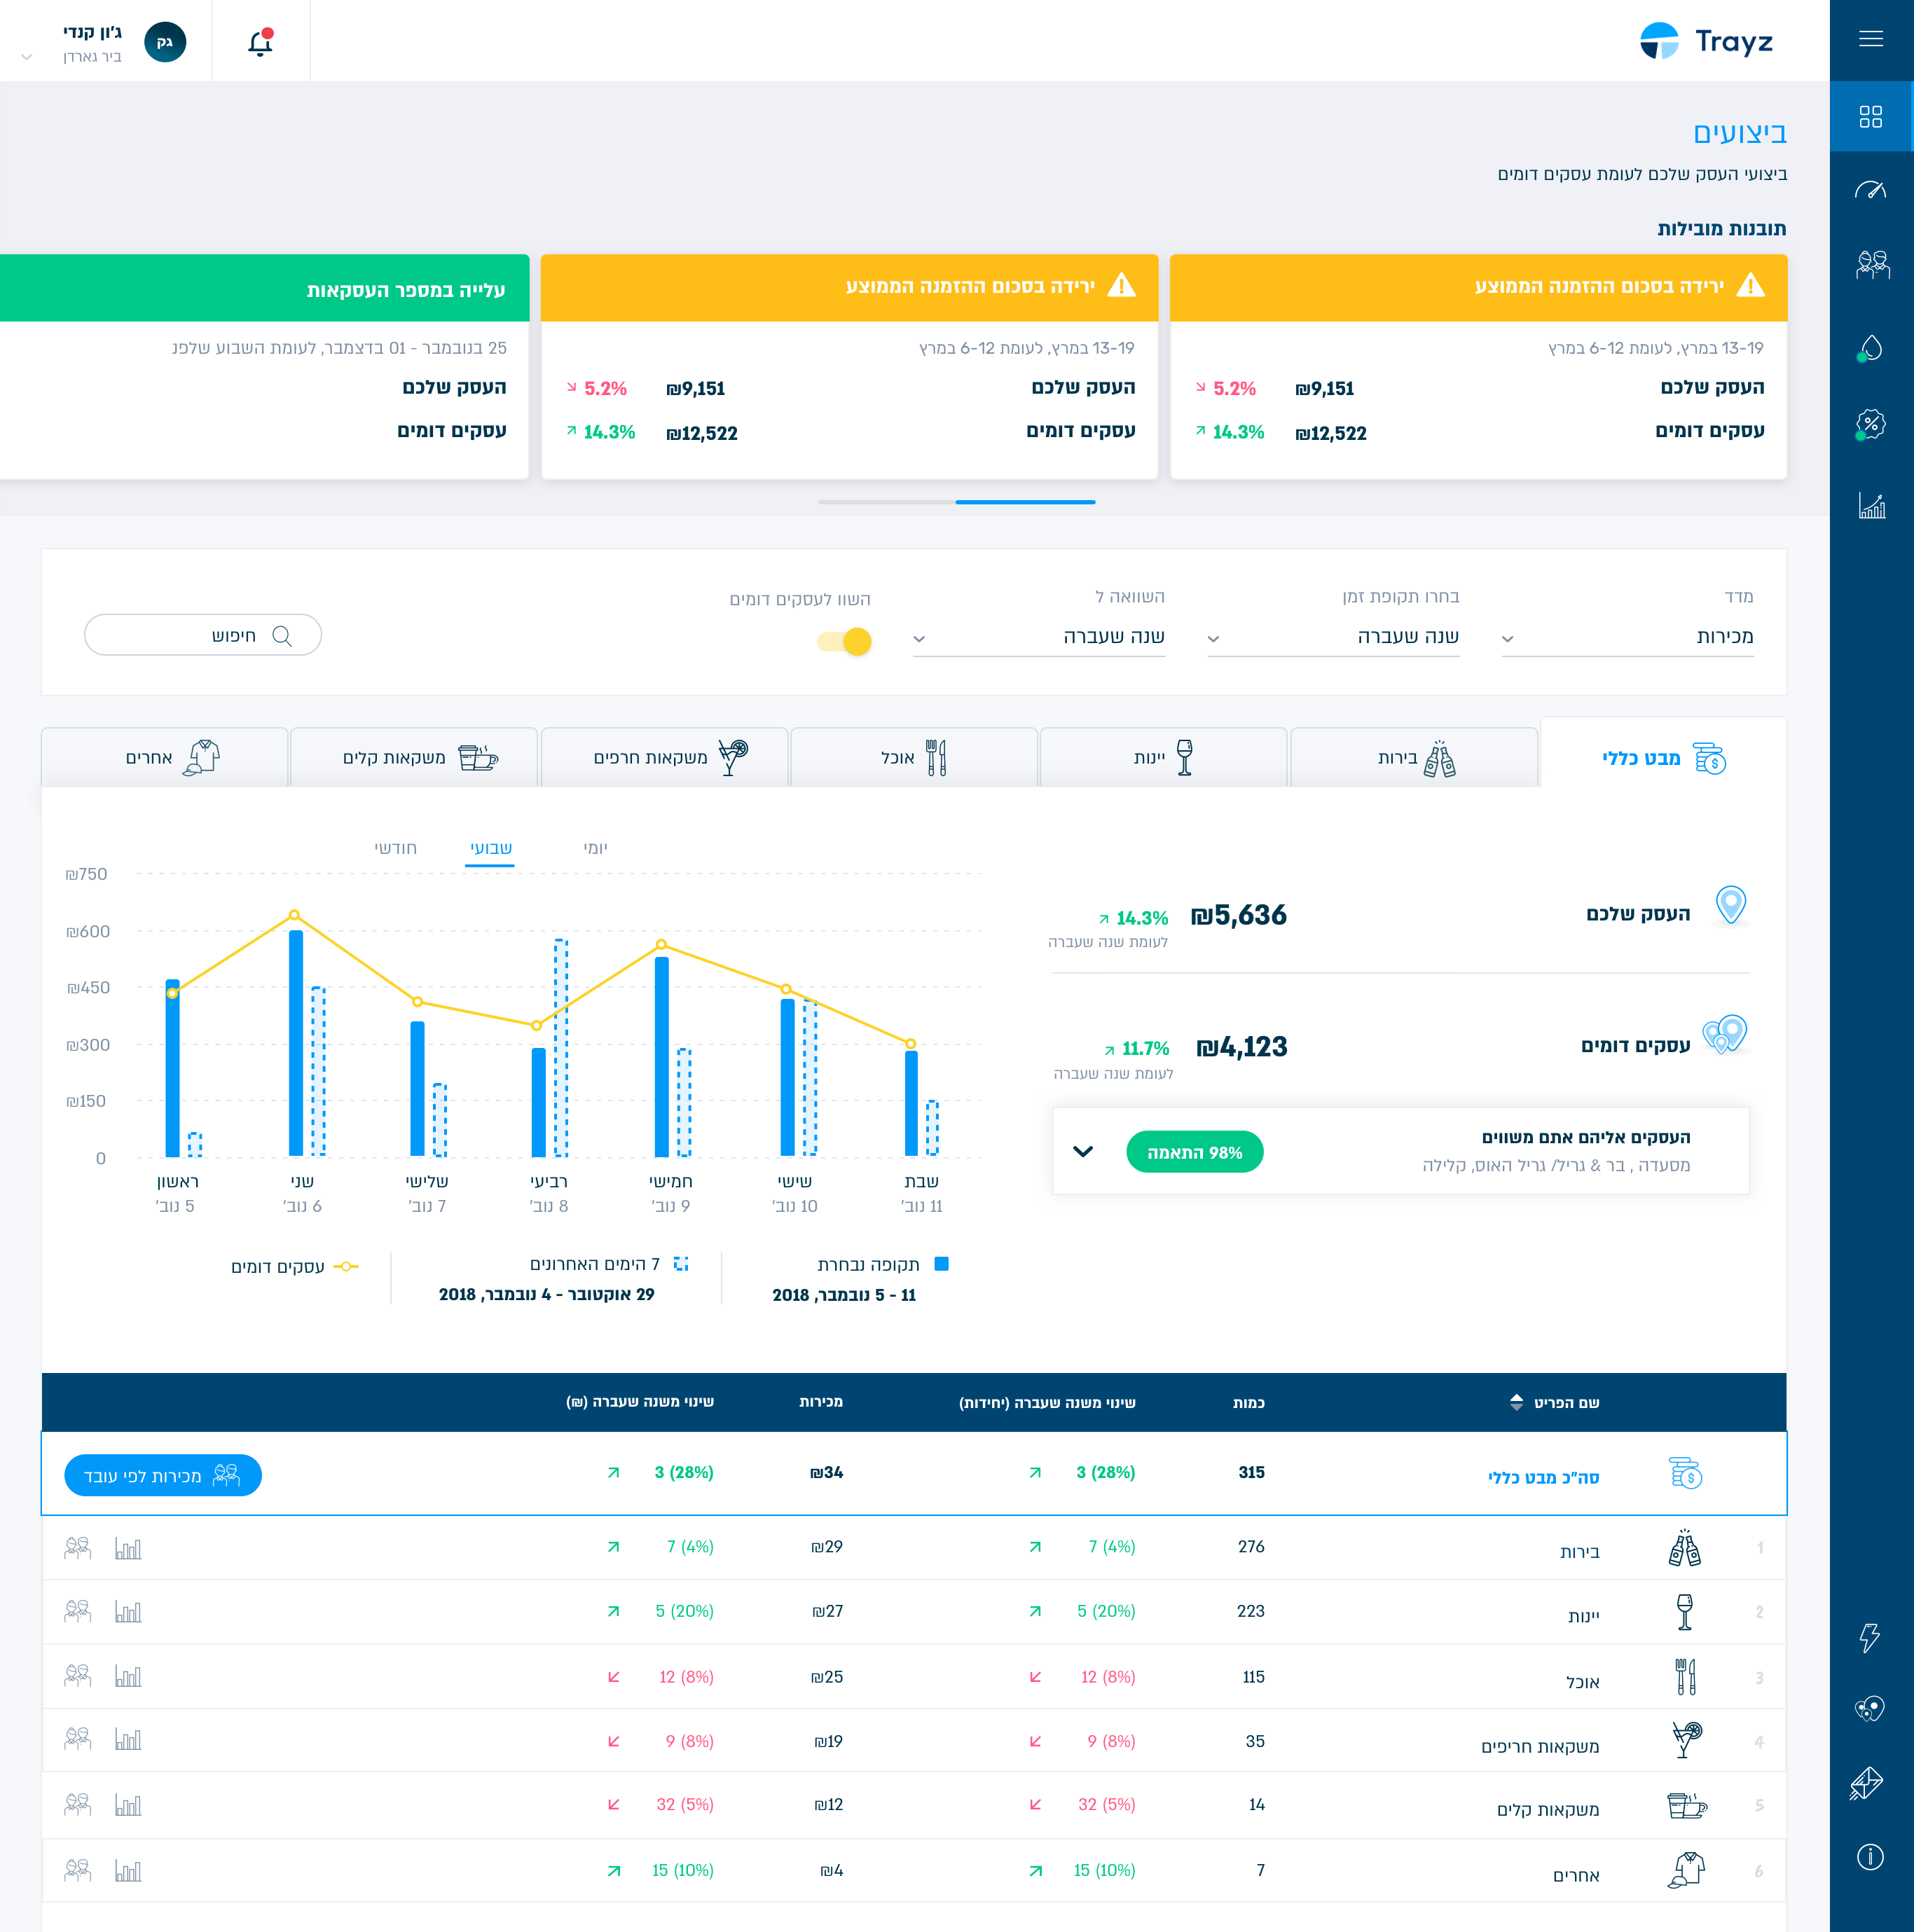Image resolution: width=1914 pixels, height=1932 pixels.
Task: Open the green transactions increase insight card
Action: (x=264, y=366)
